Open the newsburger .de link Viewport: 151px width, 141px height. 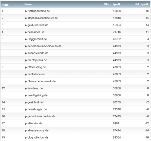coord(37,109)
